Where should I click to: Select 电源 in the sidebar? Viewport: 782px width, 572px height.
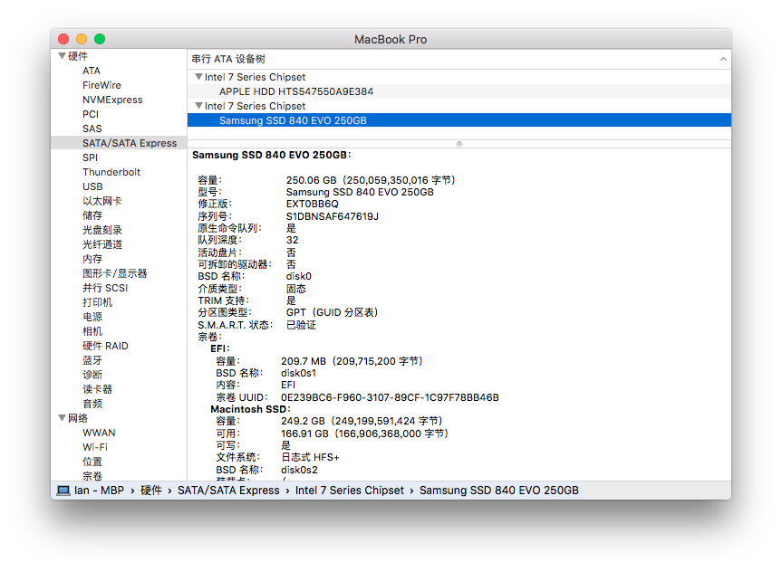point(92,317)
